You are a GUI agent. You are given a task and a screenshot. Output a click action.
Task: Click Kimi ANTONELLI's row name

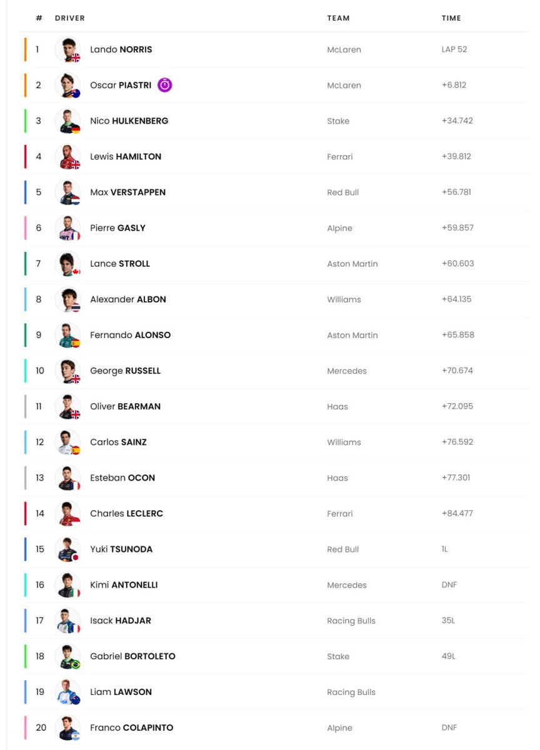124,585
